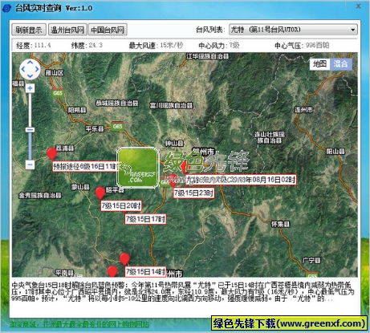Select the red marker above 7级15日20时
Viewport: 370px width, 333px height.
pos(100,193)
